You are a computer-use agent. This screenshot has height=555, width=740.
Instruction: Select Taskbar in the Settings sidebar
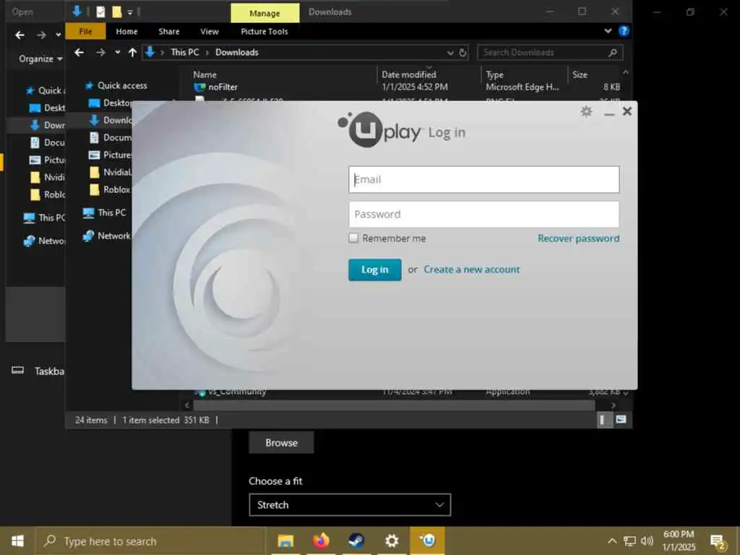[38, 371]
